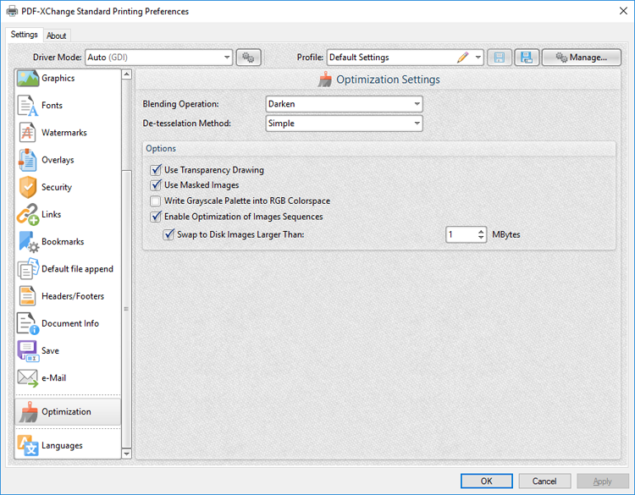
Task: Click the save profile as icon
Action: coord(527,58)
